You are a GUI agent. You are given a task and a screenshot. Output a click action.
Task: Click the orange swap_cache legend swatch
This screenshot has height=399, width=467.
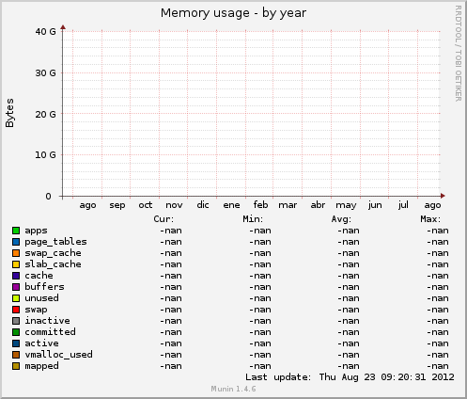pyautogui.click(x=16, y=253)
